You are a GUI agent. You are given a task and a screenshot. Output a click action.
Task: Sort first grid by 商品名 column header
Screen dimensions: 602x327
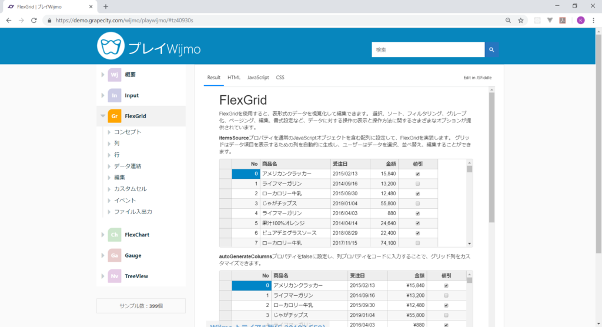pos(295,164)
